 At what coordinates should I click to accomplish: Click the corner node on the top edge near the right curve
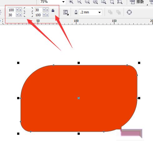coord(127,65)
